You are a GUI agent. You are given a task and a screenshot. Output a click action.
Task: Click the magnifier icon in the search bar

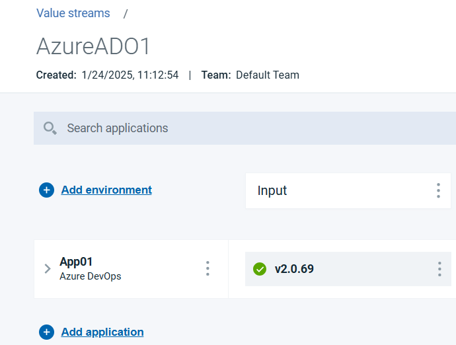pyautogui.click(x=50, y=128)
